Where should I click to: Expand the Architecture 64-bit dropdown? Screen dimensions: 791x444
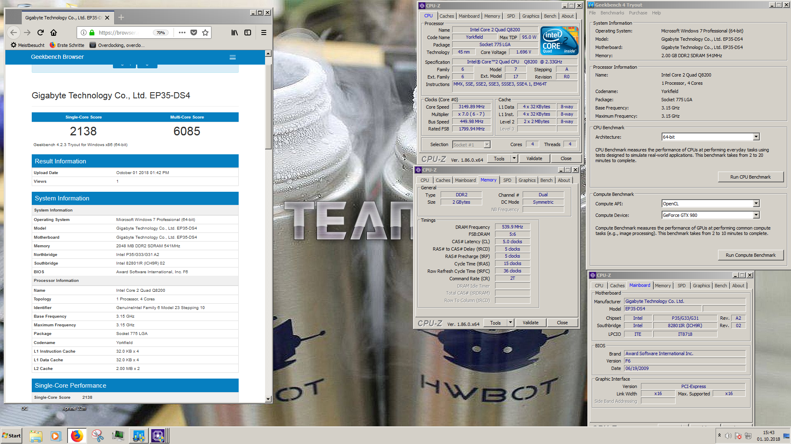[x=756, y=137]
